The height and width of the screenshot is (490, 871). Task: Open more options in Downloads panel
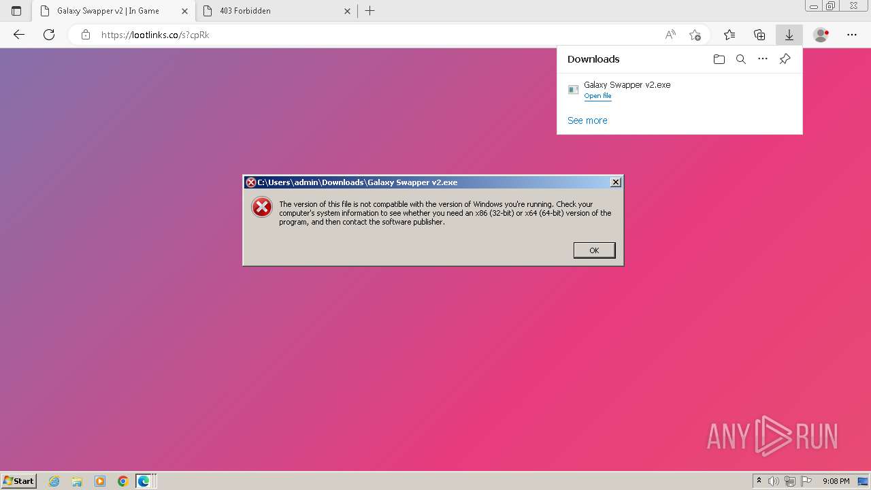763,59
